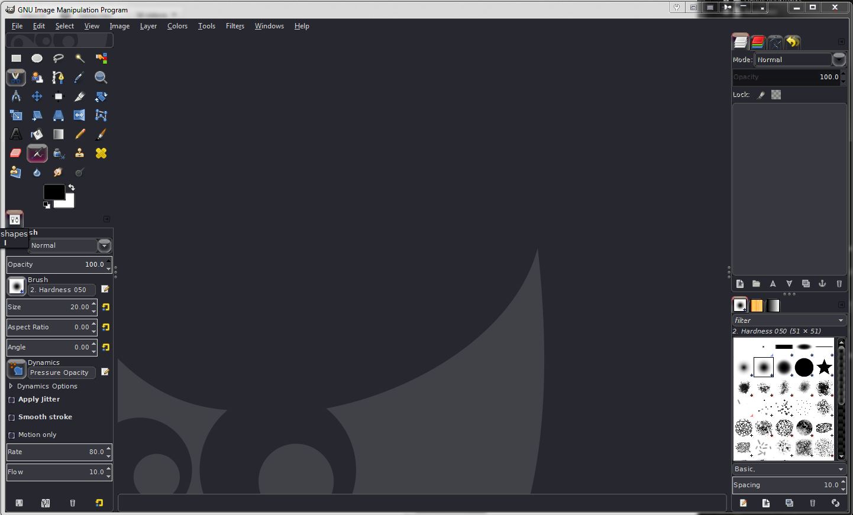Select the star brush thumbnail
Image resolution: width=853 pixels, height=515 pixels.
[824, 367]
